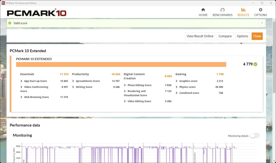Maximize the PCMark 10 window
This screenshot has height=163, width=276.
point(262,3)
